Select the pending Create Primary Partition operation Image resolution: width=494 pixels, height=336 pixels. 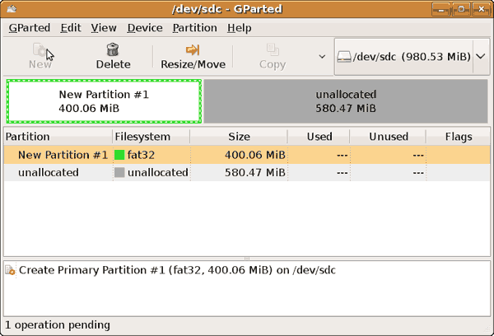tap(177, 270)
